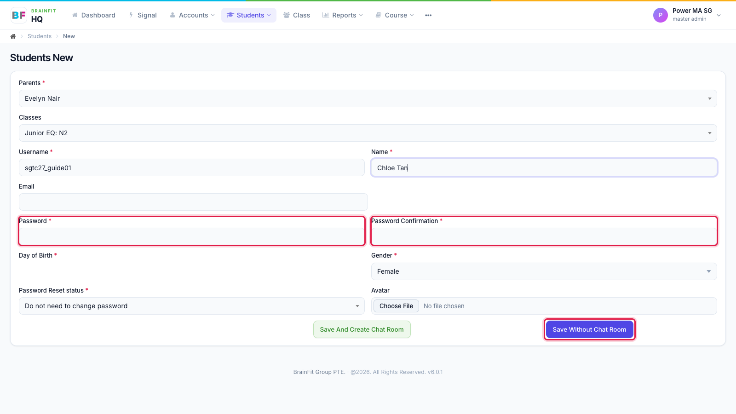Open the Parents dropdown showing Evelyn Nair
Viewport: 736px width, 414px height.
(368, 98)
